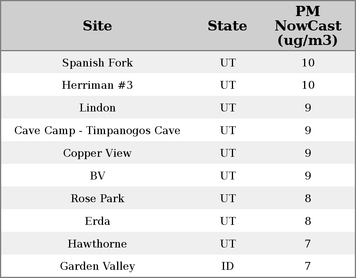The image size is (356, 278).
Task: Click the Erda site name
Action: [x=97, y=221]
